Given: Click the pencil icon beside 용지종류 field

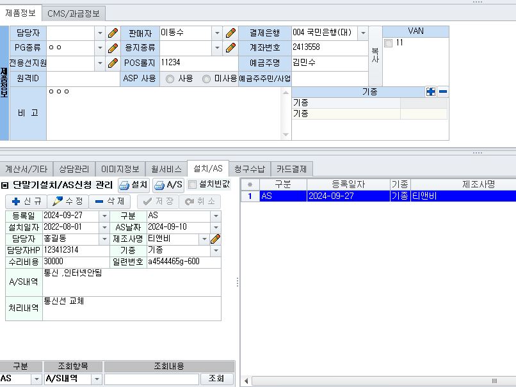Looking at the screenshot, I should tap(231, 48).
